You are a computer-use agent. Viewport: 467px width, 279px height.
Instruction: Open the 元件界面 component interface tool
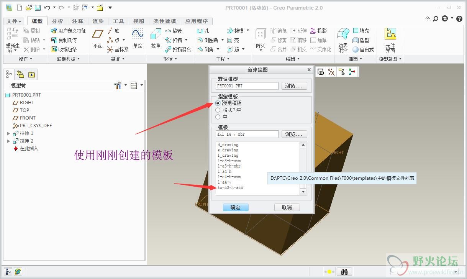pyautogui.click(x=390, y=40)
